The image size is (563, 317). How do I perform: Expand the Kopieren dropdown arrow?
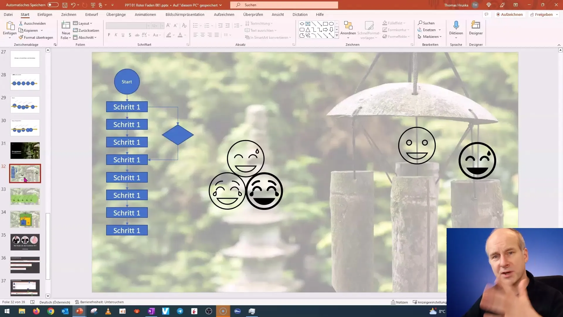[x=42, y=31]
